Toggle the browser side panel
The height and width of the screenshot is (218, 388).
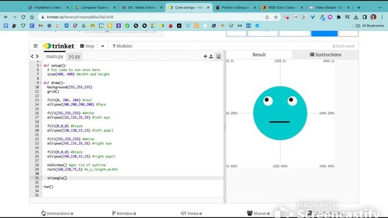tap(364, 17)
